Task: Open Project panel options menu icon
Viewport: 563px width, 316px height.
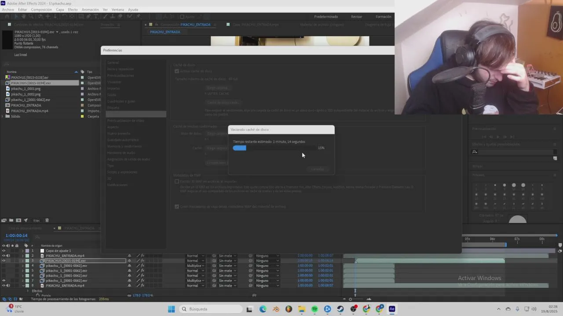Action: point(118,25)
